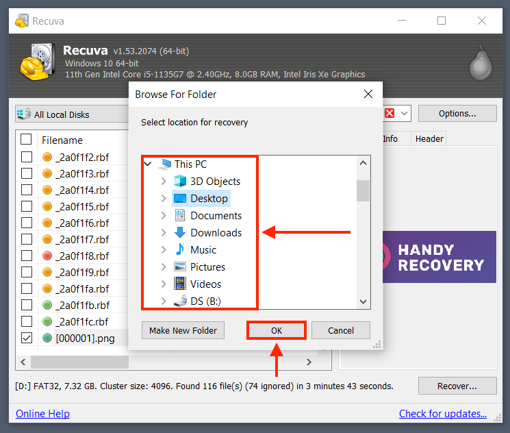
Task: Switch to the Header tab
Action: [429, 138]
